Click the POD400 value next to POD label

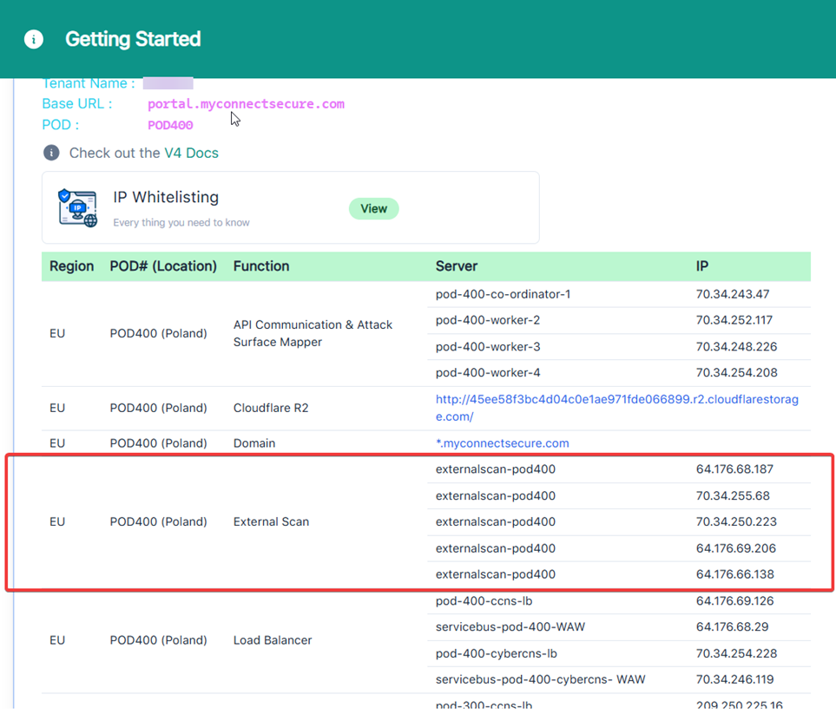point(170,125)
